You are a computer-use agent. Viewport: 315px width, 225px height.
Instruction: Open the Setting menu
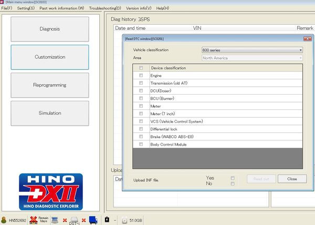[x=26, y=8]
